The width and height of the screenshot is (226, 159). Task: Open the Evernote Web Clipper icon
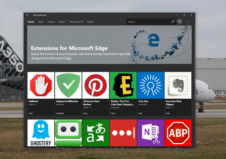click(178, 85)
